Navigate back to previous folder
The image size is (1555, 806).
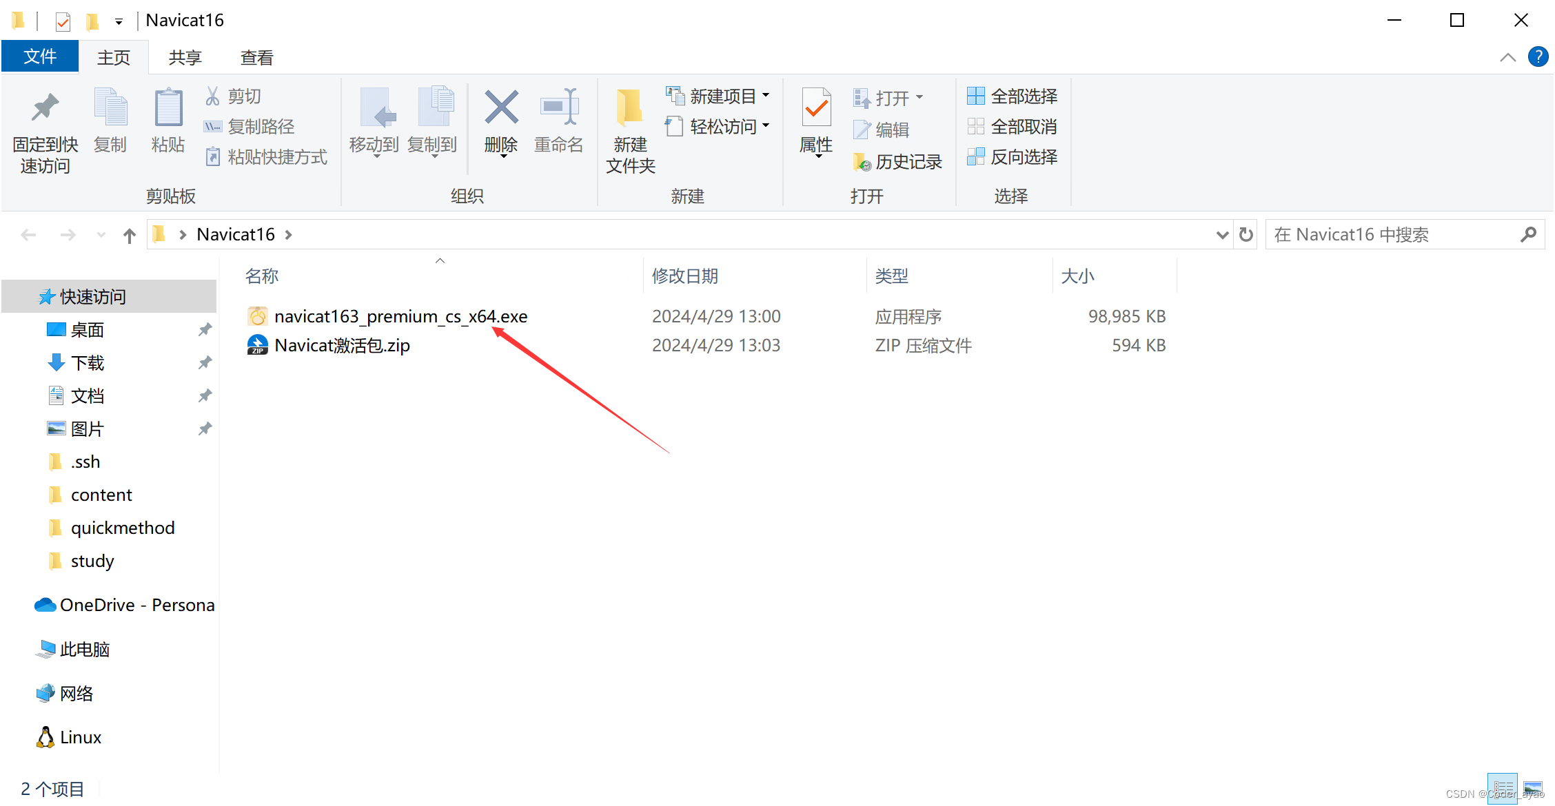[28, 236]
